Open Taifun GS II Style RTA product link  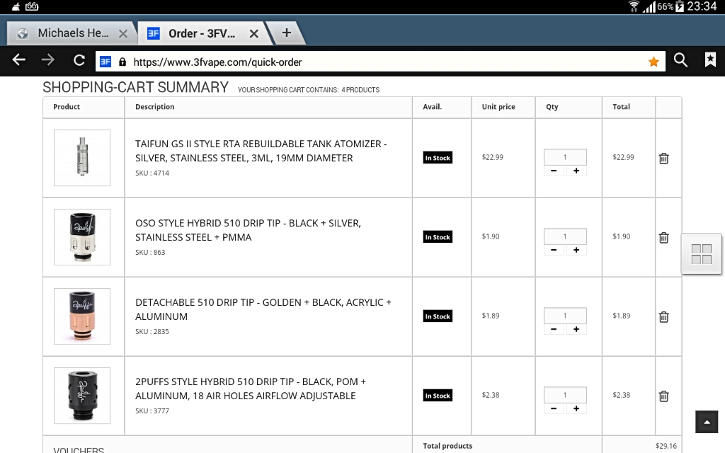point(261,151)
